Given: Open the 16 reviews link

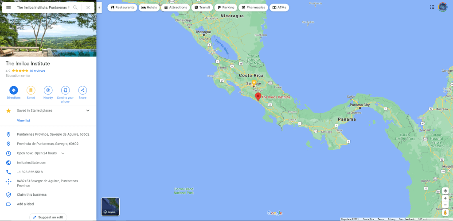Looking at the screenshot, I should (37, 71).
